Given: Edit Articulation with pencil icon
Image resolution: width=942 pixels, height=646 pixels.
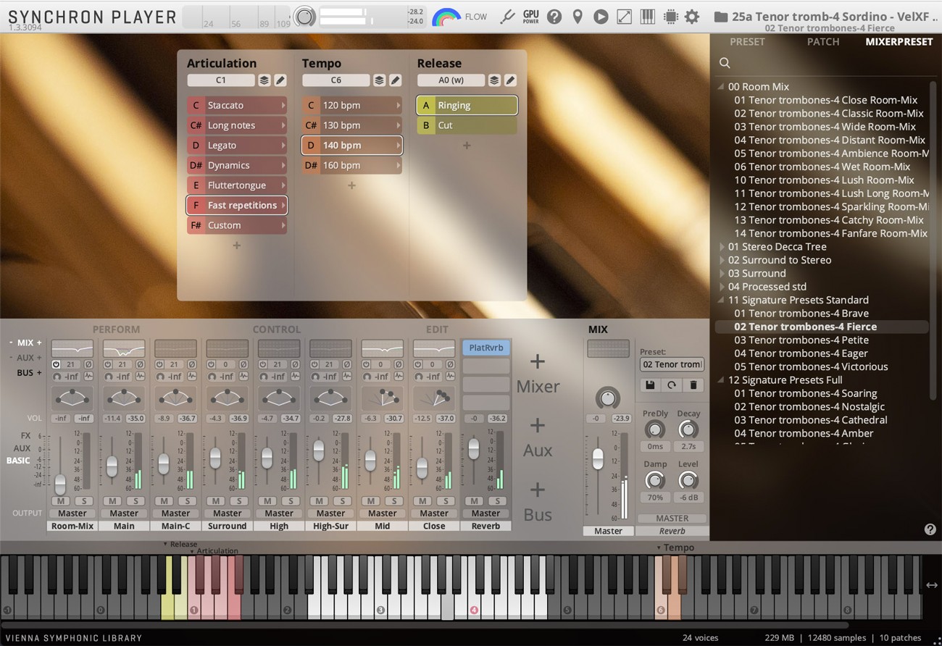Looking at the screenshot, I should click(x=280, y=80).
